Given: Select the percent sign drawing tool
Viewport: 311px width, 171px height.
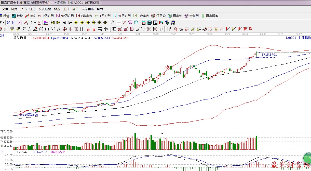Looking at the screenshot, I should click(x=181, y=29).
